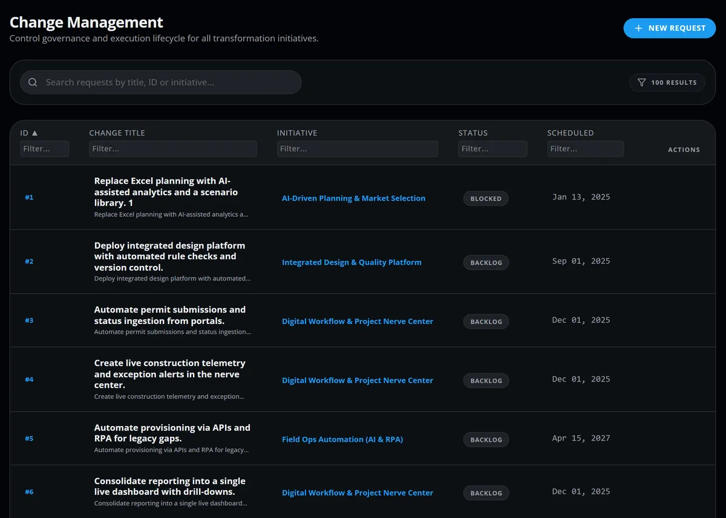The image size is (726, 518).
Task: Open request #5 ID link
Action: (x=29, y=439)
